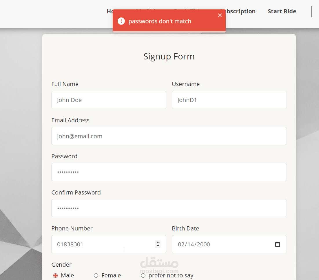Click the error exclamation icon in toast
The image size is (319, 280).
coord(121,21)
